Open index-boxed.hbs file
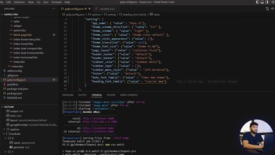275x155 pixels. 23,44
